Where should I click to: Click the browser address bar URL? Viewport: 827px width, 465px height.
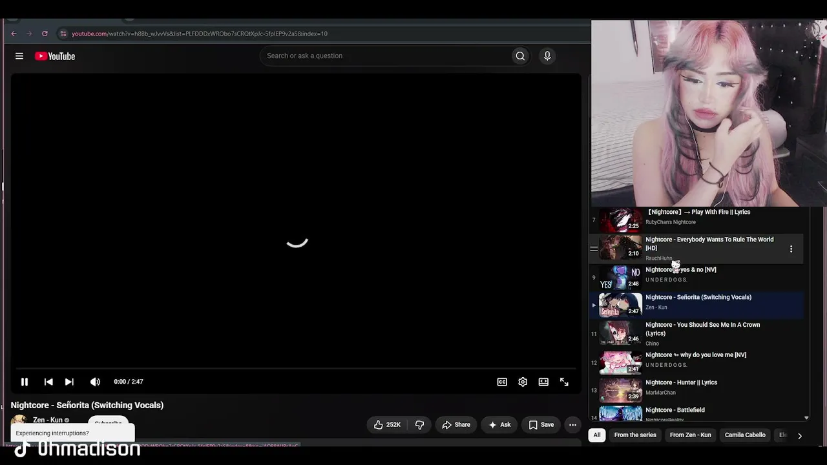(x=199, y=34)
